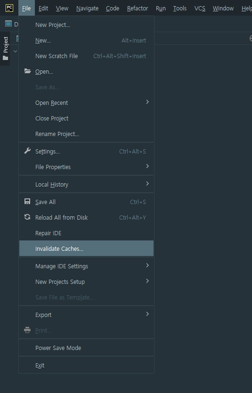Select Repair IDE option
The image size is (252, 393).
tap(86, 233)
